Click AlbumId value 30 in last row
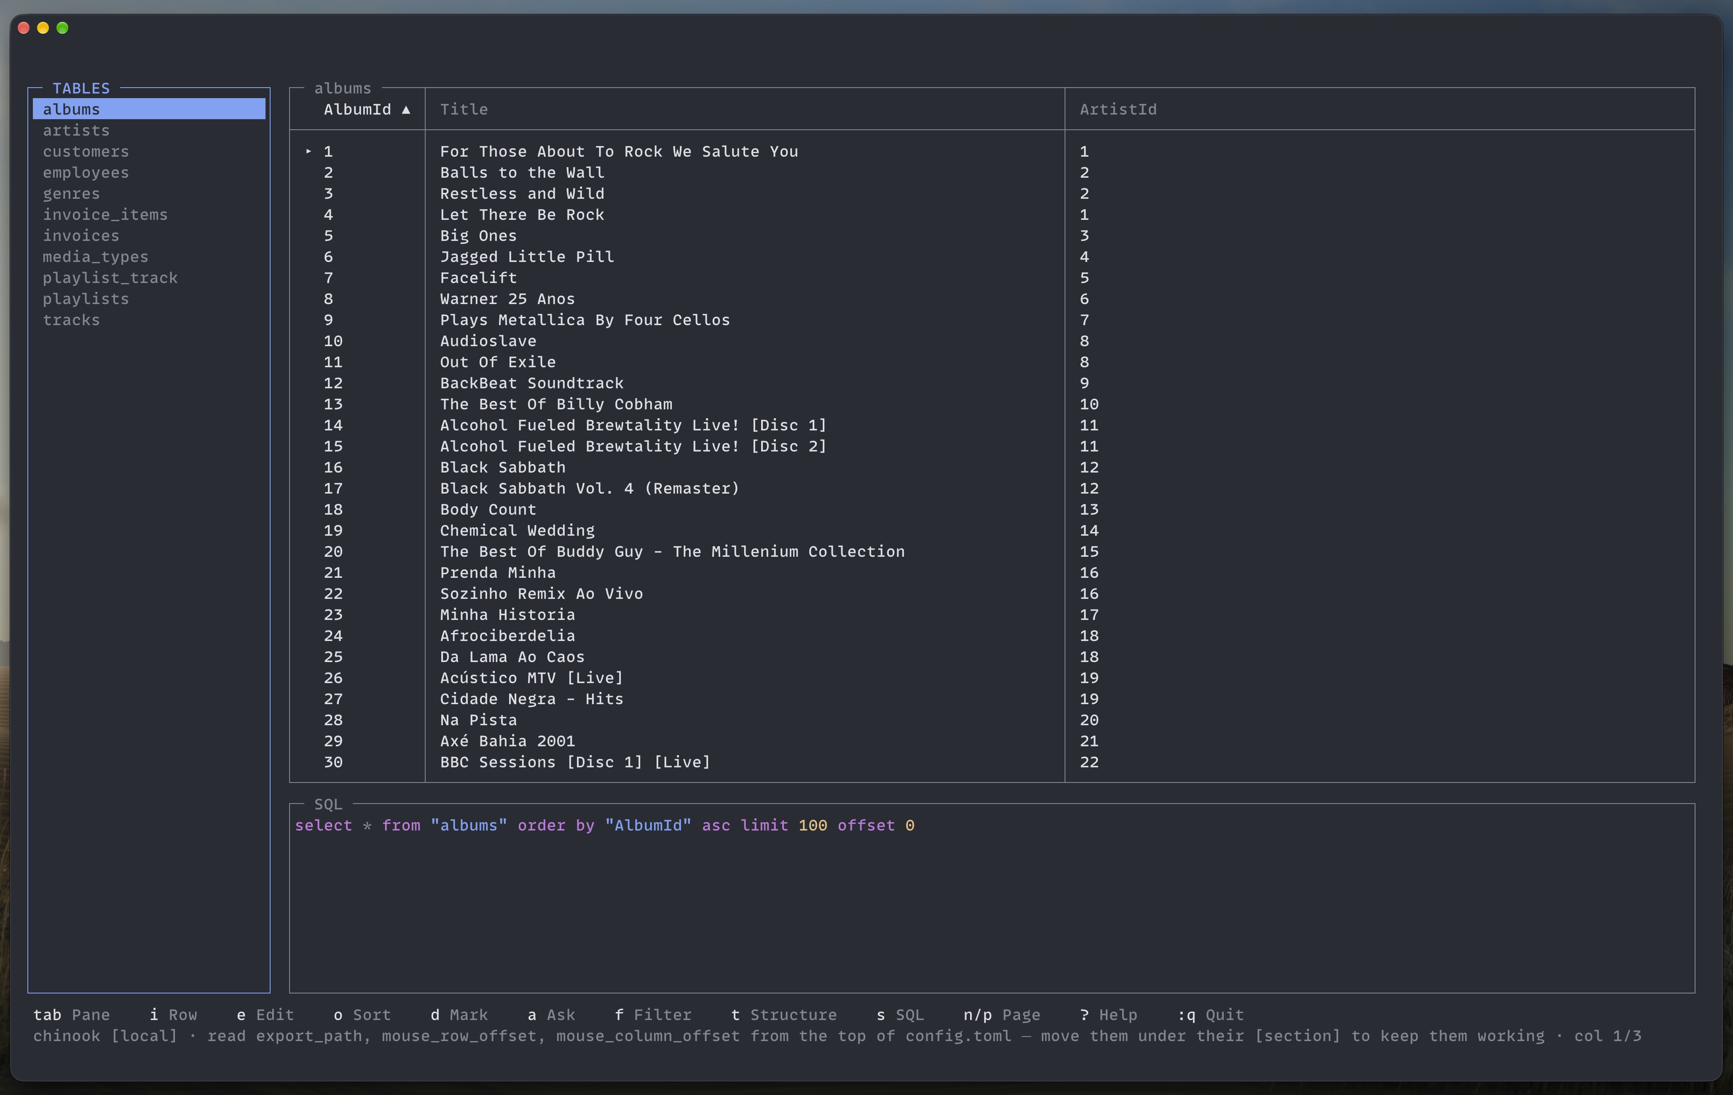 [x=333, y=762]
